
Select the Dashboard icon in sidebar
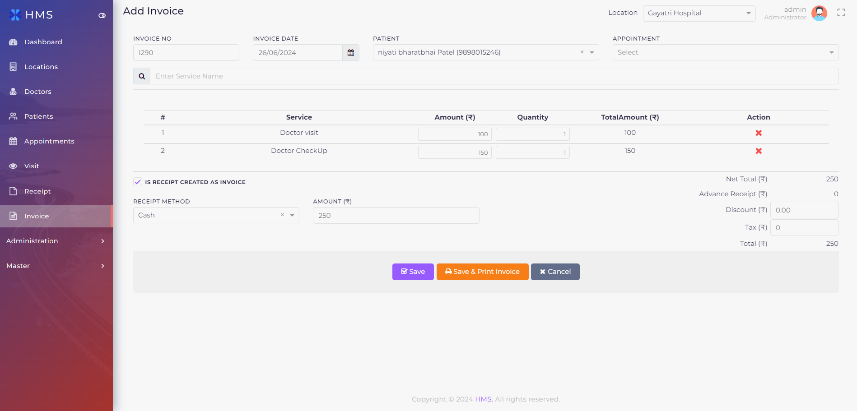tap(14, 42)
